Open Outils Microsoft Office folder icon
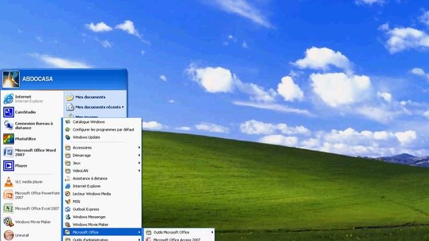429x241 pixels. point(149,232)
